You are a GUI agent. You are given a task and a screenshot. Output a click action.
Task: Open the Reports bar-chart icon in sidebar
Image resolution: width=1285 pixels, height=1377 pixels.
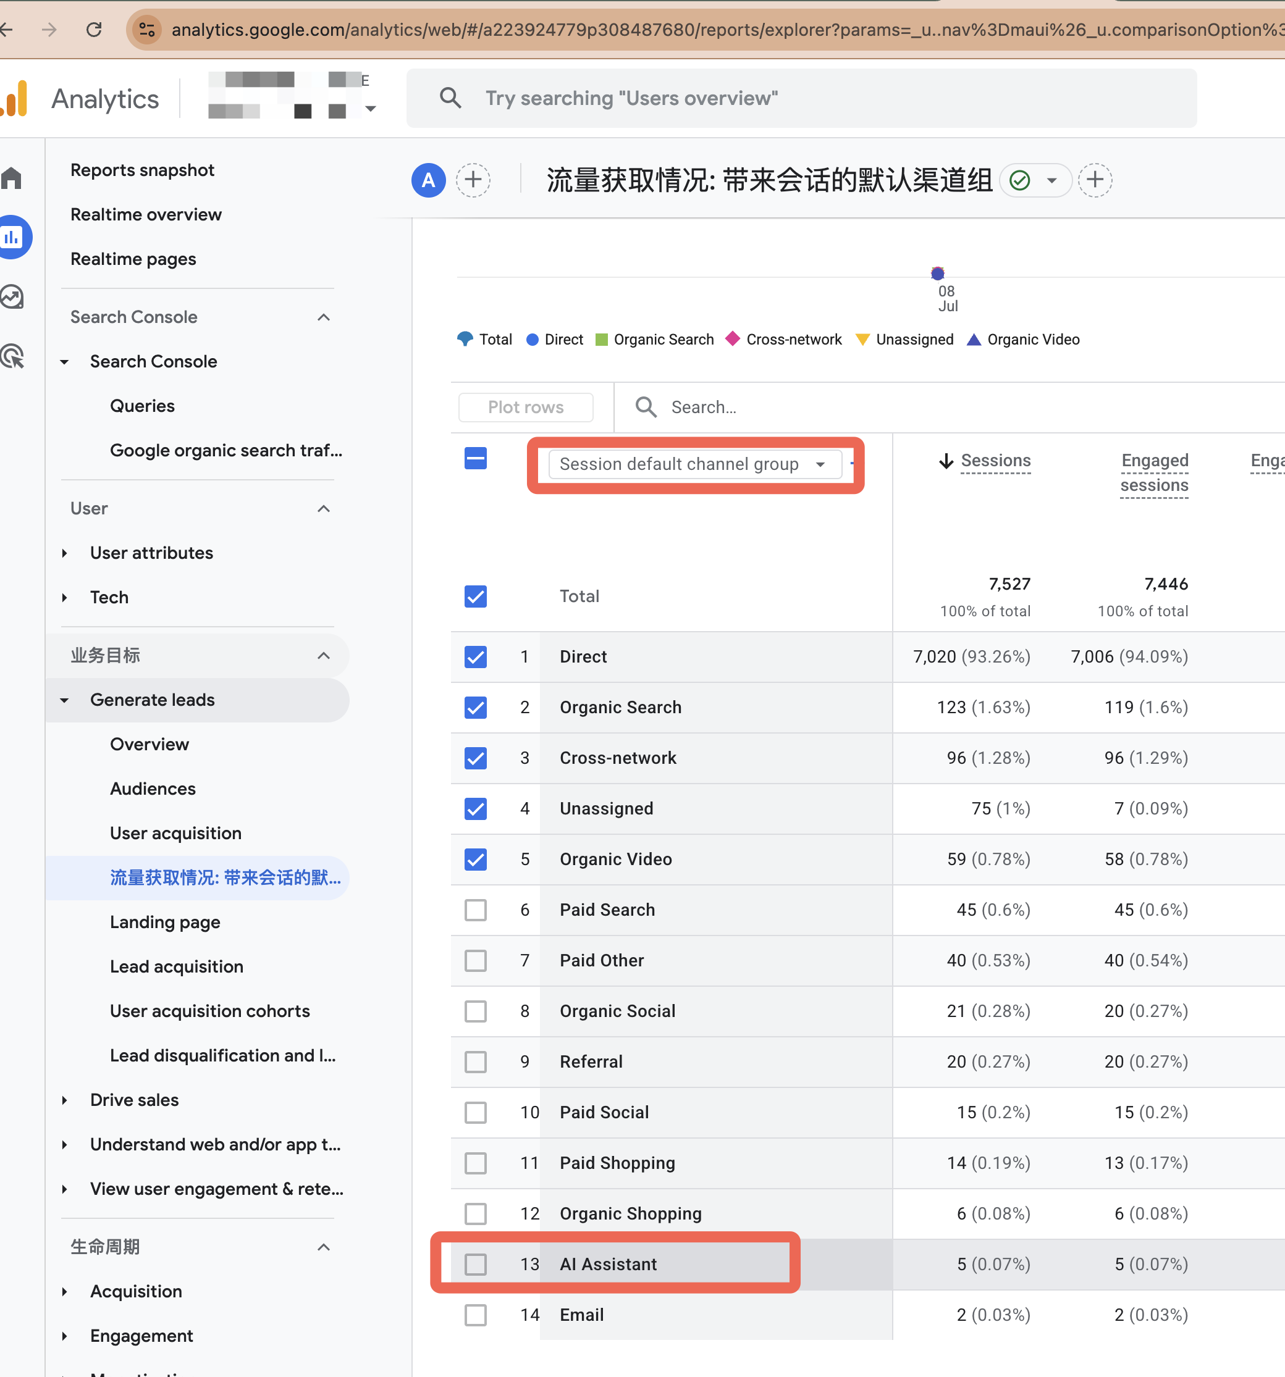pos(13,238)
